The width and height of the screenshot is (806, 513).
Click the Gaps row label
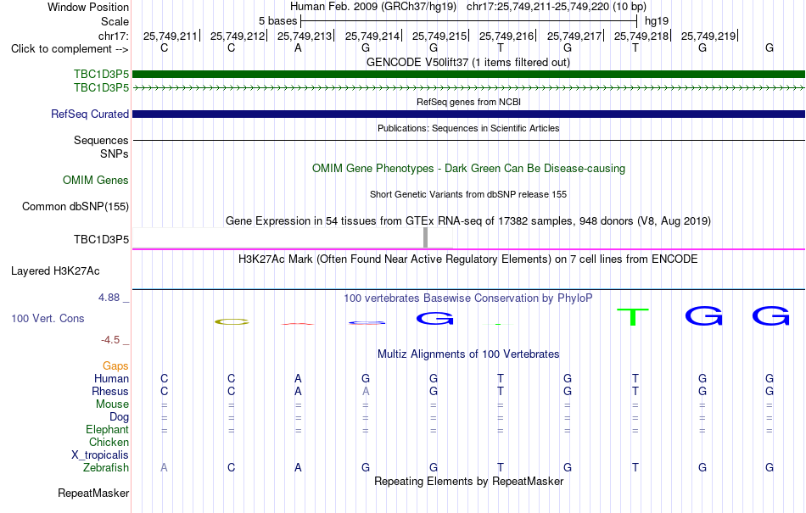(115, 366)
